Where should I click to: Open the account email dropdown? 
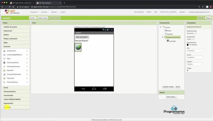(x=199, y=12)
